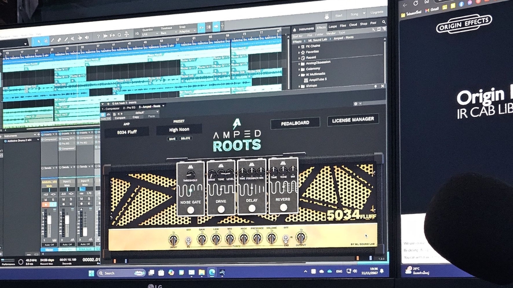Screen dimensions: 513x288
Task: Select the Range tool in Studio One toolbar
Action: 46,41
